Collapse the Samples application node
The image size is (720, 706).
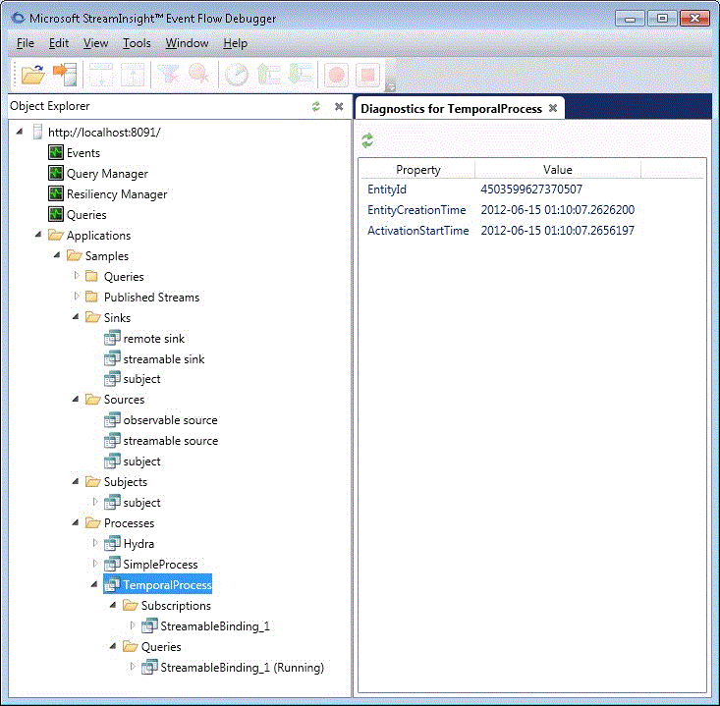tap(57, 254)
